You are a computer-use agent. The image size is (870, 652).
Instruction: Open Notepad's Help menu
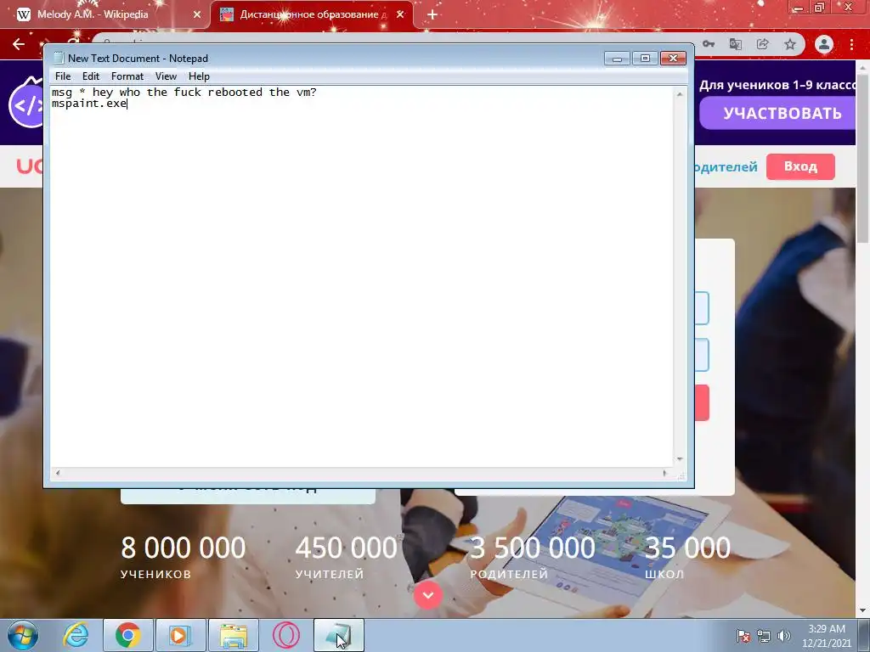tap(199, 76)
